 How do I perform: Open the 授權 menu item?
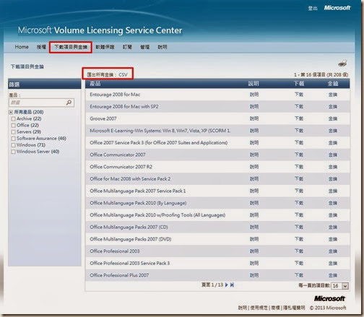tap(41, 47)
